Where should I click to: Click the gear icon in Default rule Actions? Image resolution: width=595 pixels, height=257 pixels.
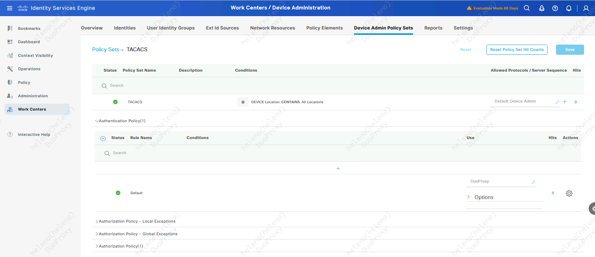click(x=569, y=193)
